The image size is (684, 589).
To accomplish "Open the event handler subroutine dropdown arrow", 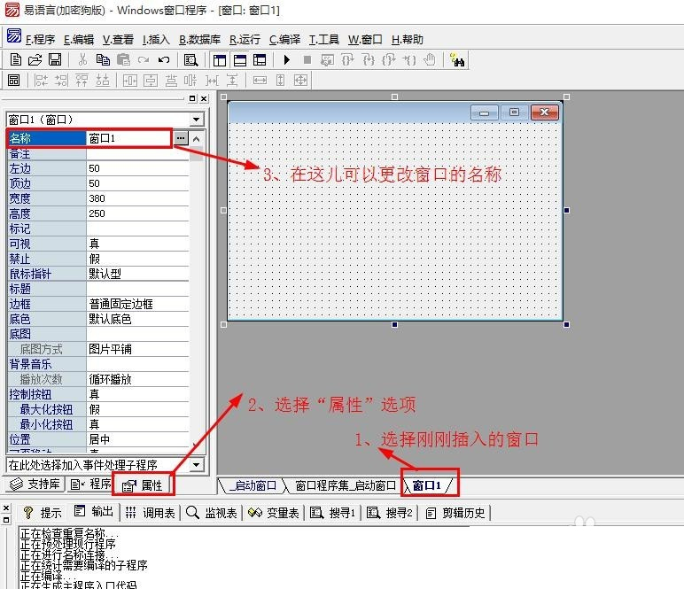I will (197, 465).
